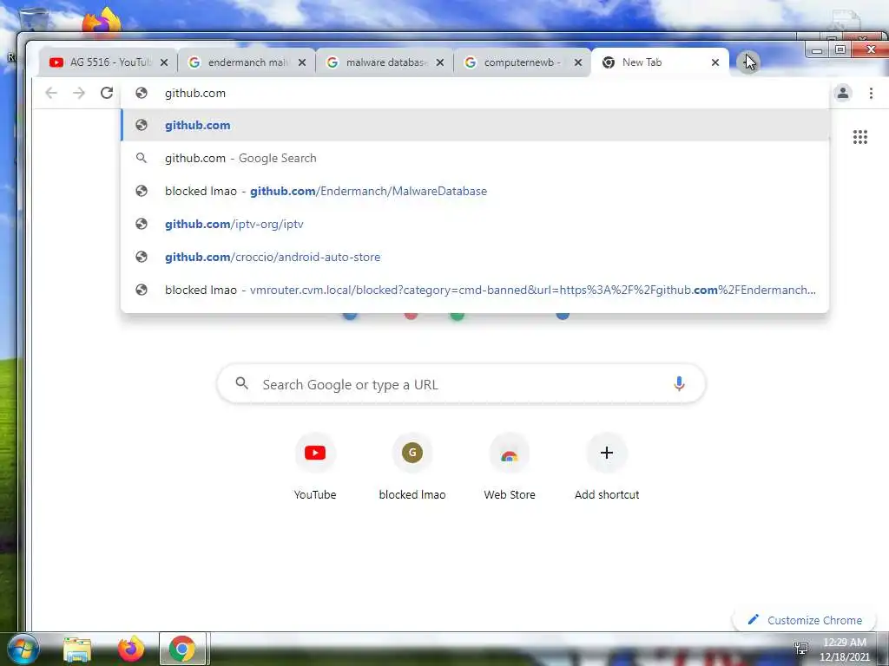The height and width of the screenshot is (666, 889).
Task: Open the blocked lmao shortcut tile
Action: point(412,467)
